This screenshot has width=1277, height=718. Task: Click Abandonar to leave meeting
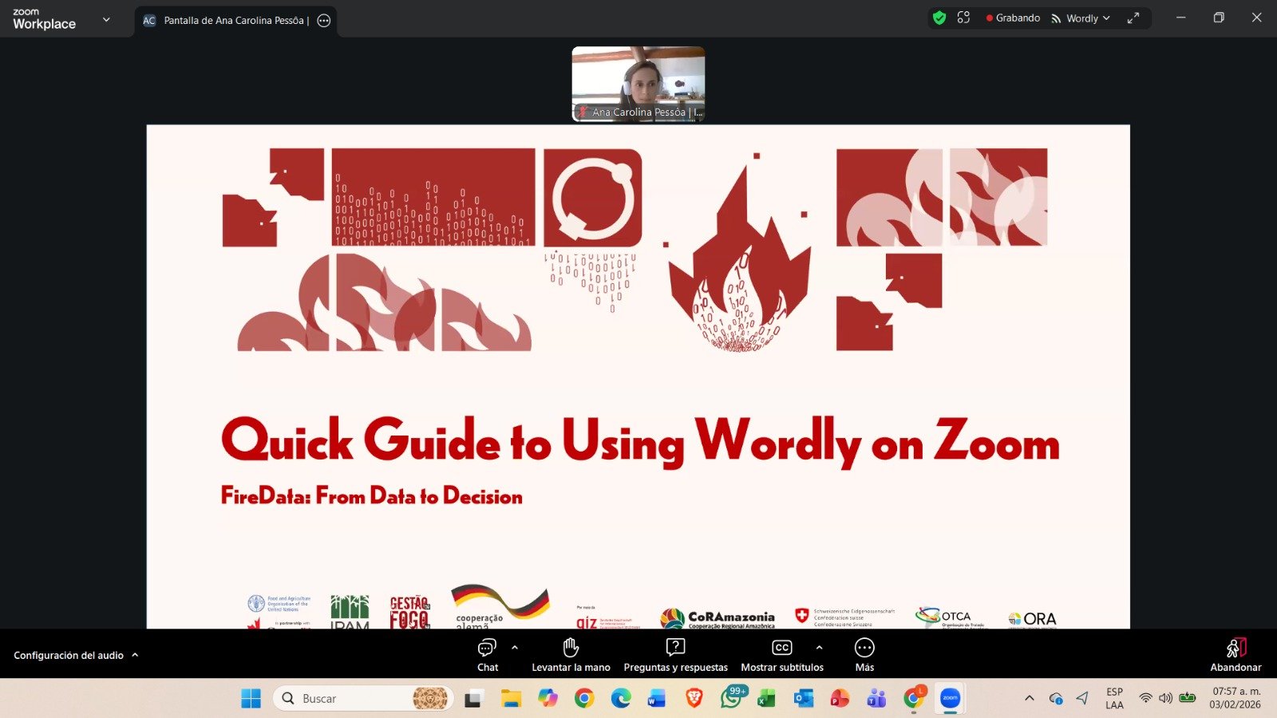pyautogui.click(x=1235, y=655)
